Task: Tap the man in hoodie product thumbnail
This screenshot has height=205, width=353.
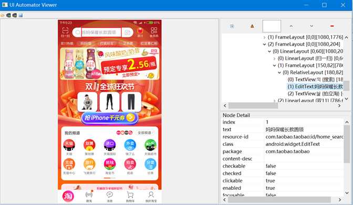Action: [x=87, y=102]
